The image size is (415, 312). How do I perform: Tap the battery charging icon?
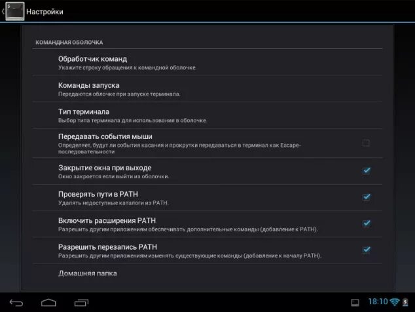pyautogui.click(x=405, y=302)
